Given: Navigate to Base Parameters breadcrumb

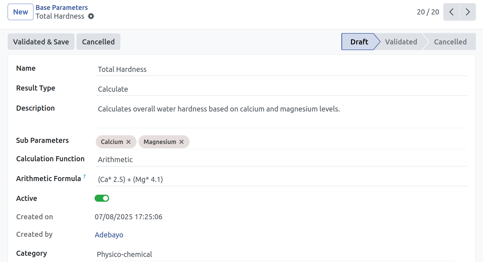Looking at the screenshot, I should (62, 8).
